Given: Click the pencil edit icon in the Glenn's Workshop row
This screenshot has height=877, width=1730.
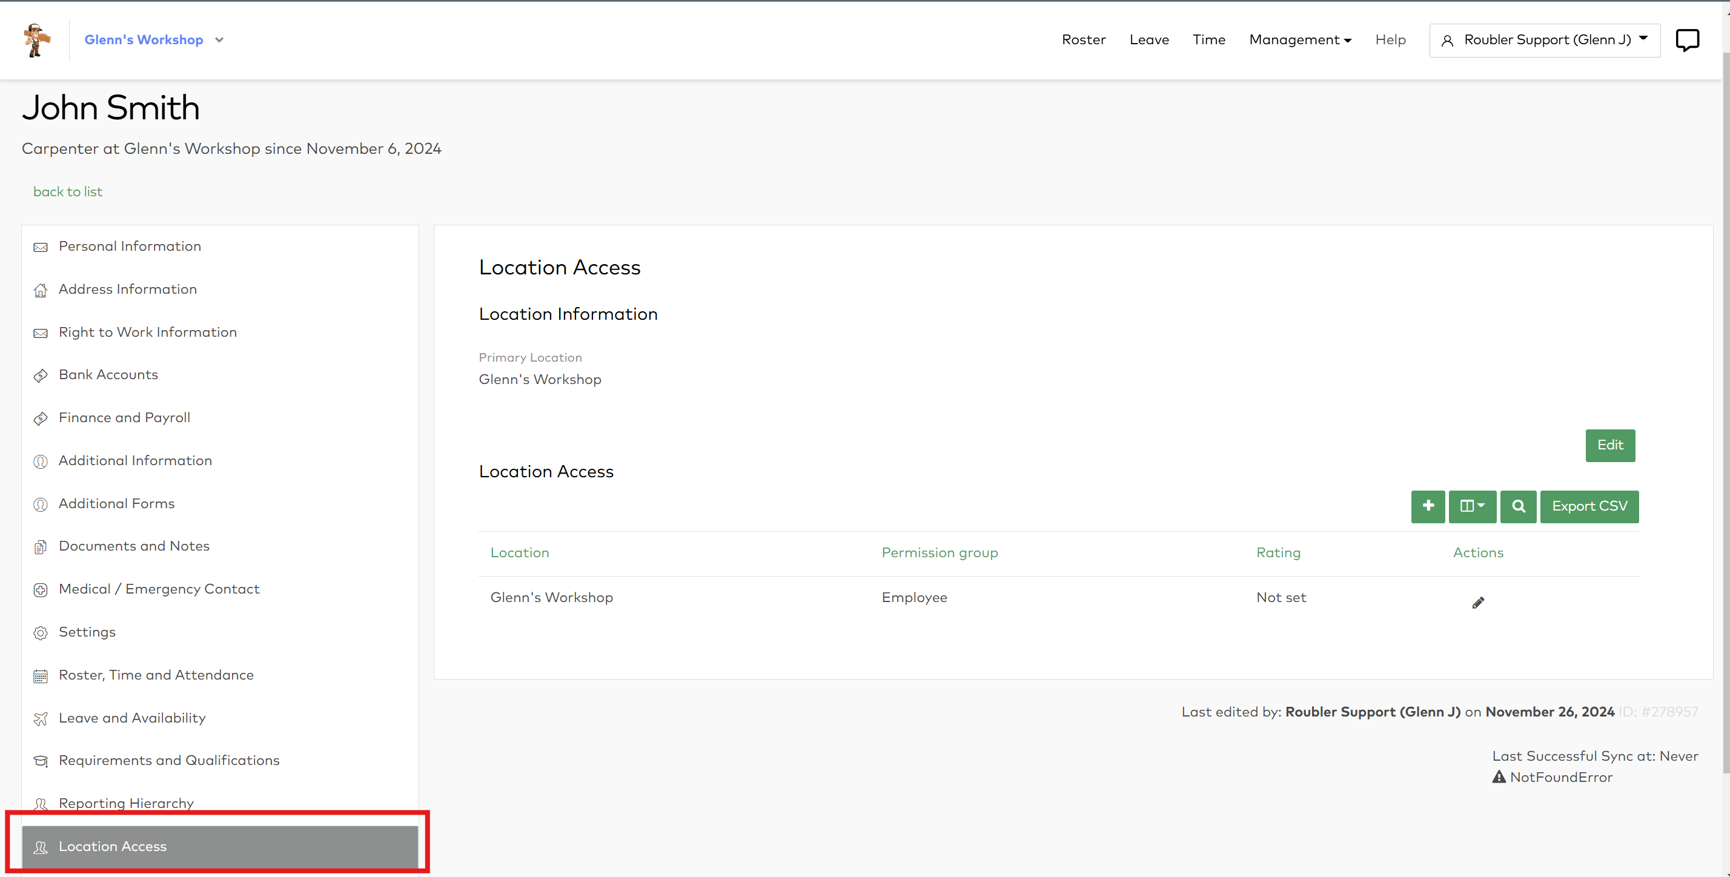Looking at the screenshot, I should click(1477, 603).
